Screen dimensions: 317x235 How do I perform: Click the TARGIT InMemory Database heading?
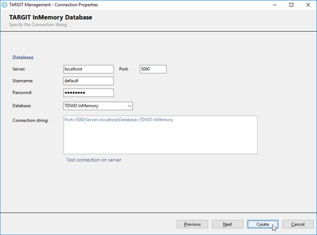(50, 17)
